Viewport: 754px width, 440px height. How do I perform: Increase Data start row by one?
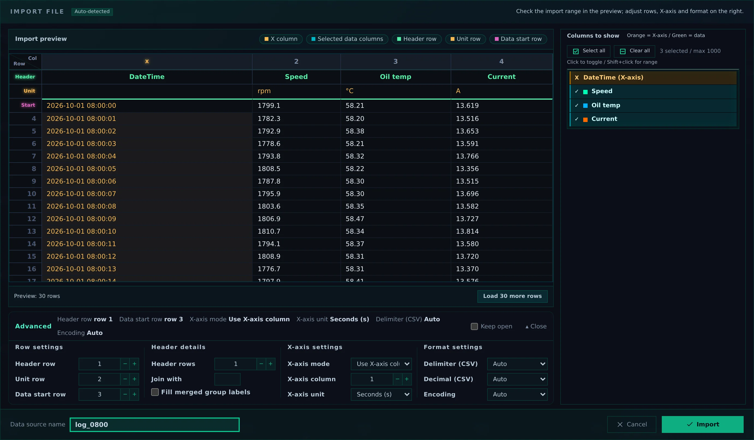click(x=134, y=394)
